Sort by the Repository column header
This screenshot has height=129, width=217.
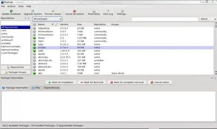click(x=100, y=24)
